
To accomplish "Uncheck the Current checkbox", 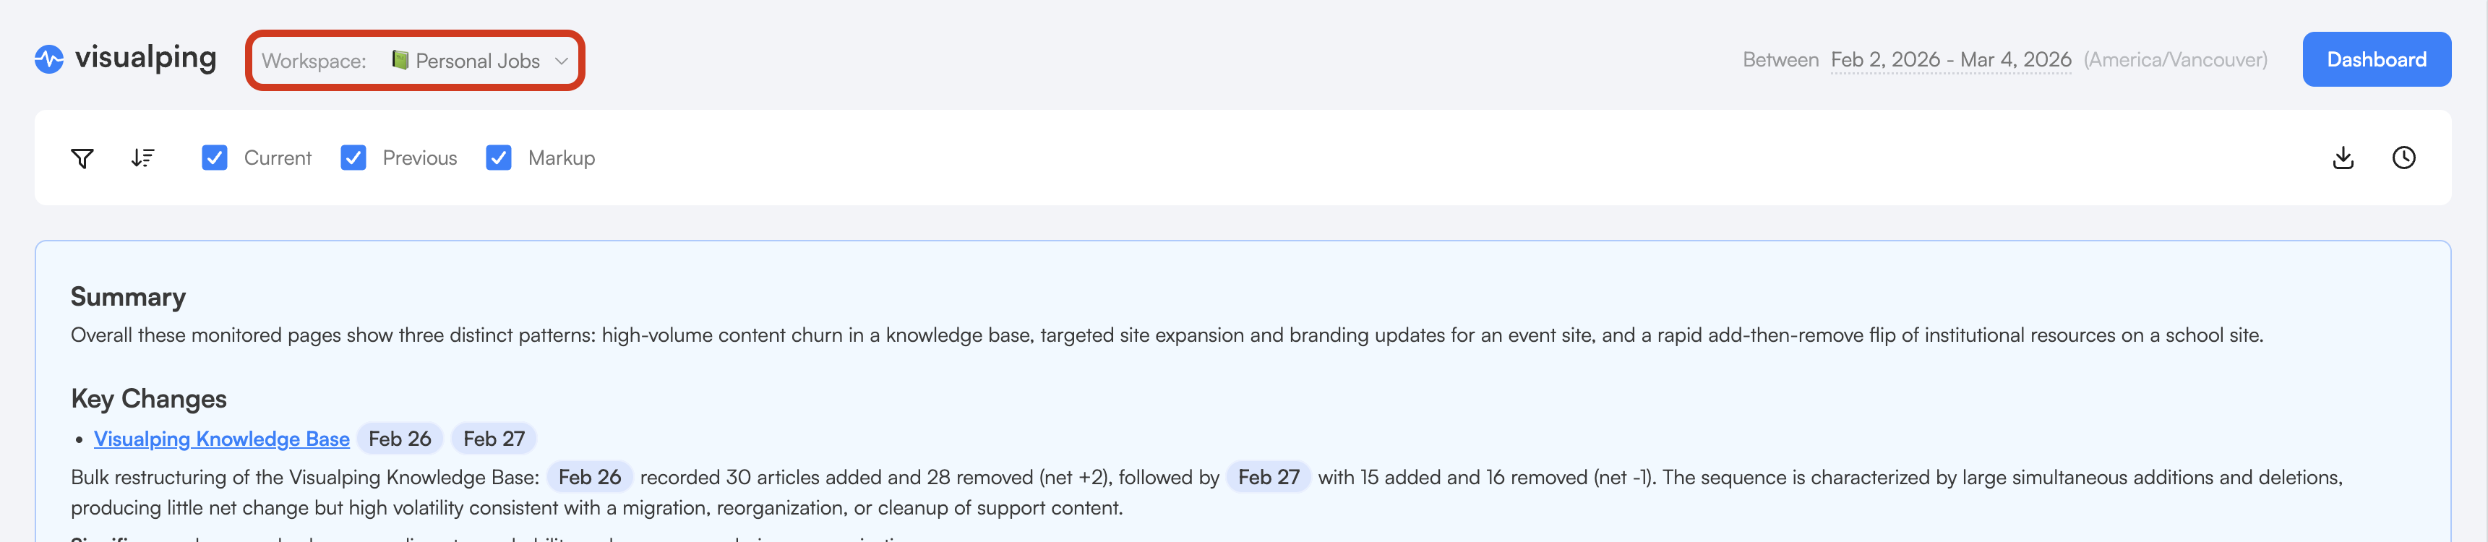I will pos(215,158).
